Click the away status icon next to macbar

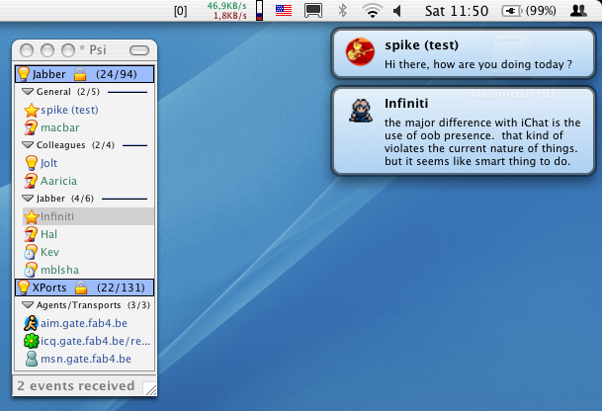coord(31,127)
